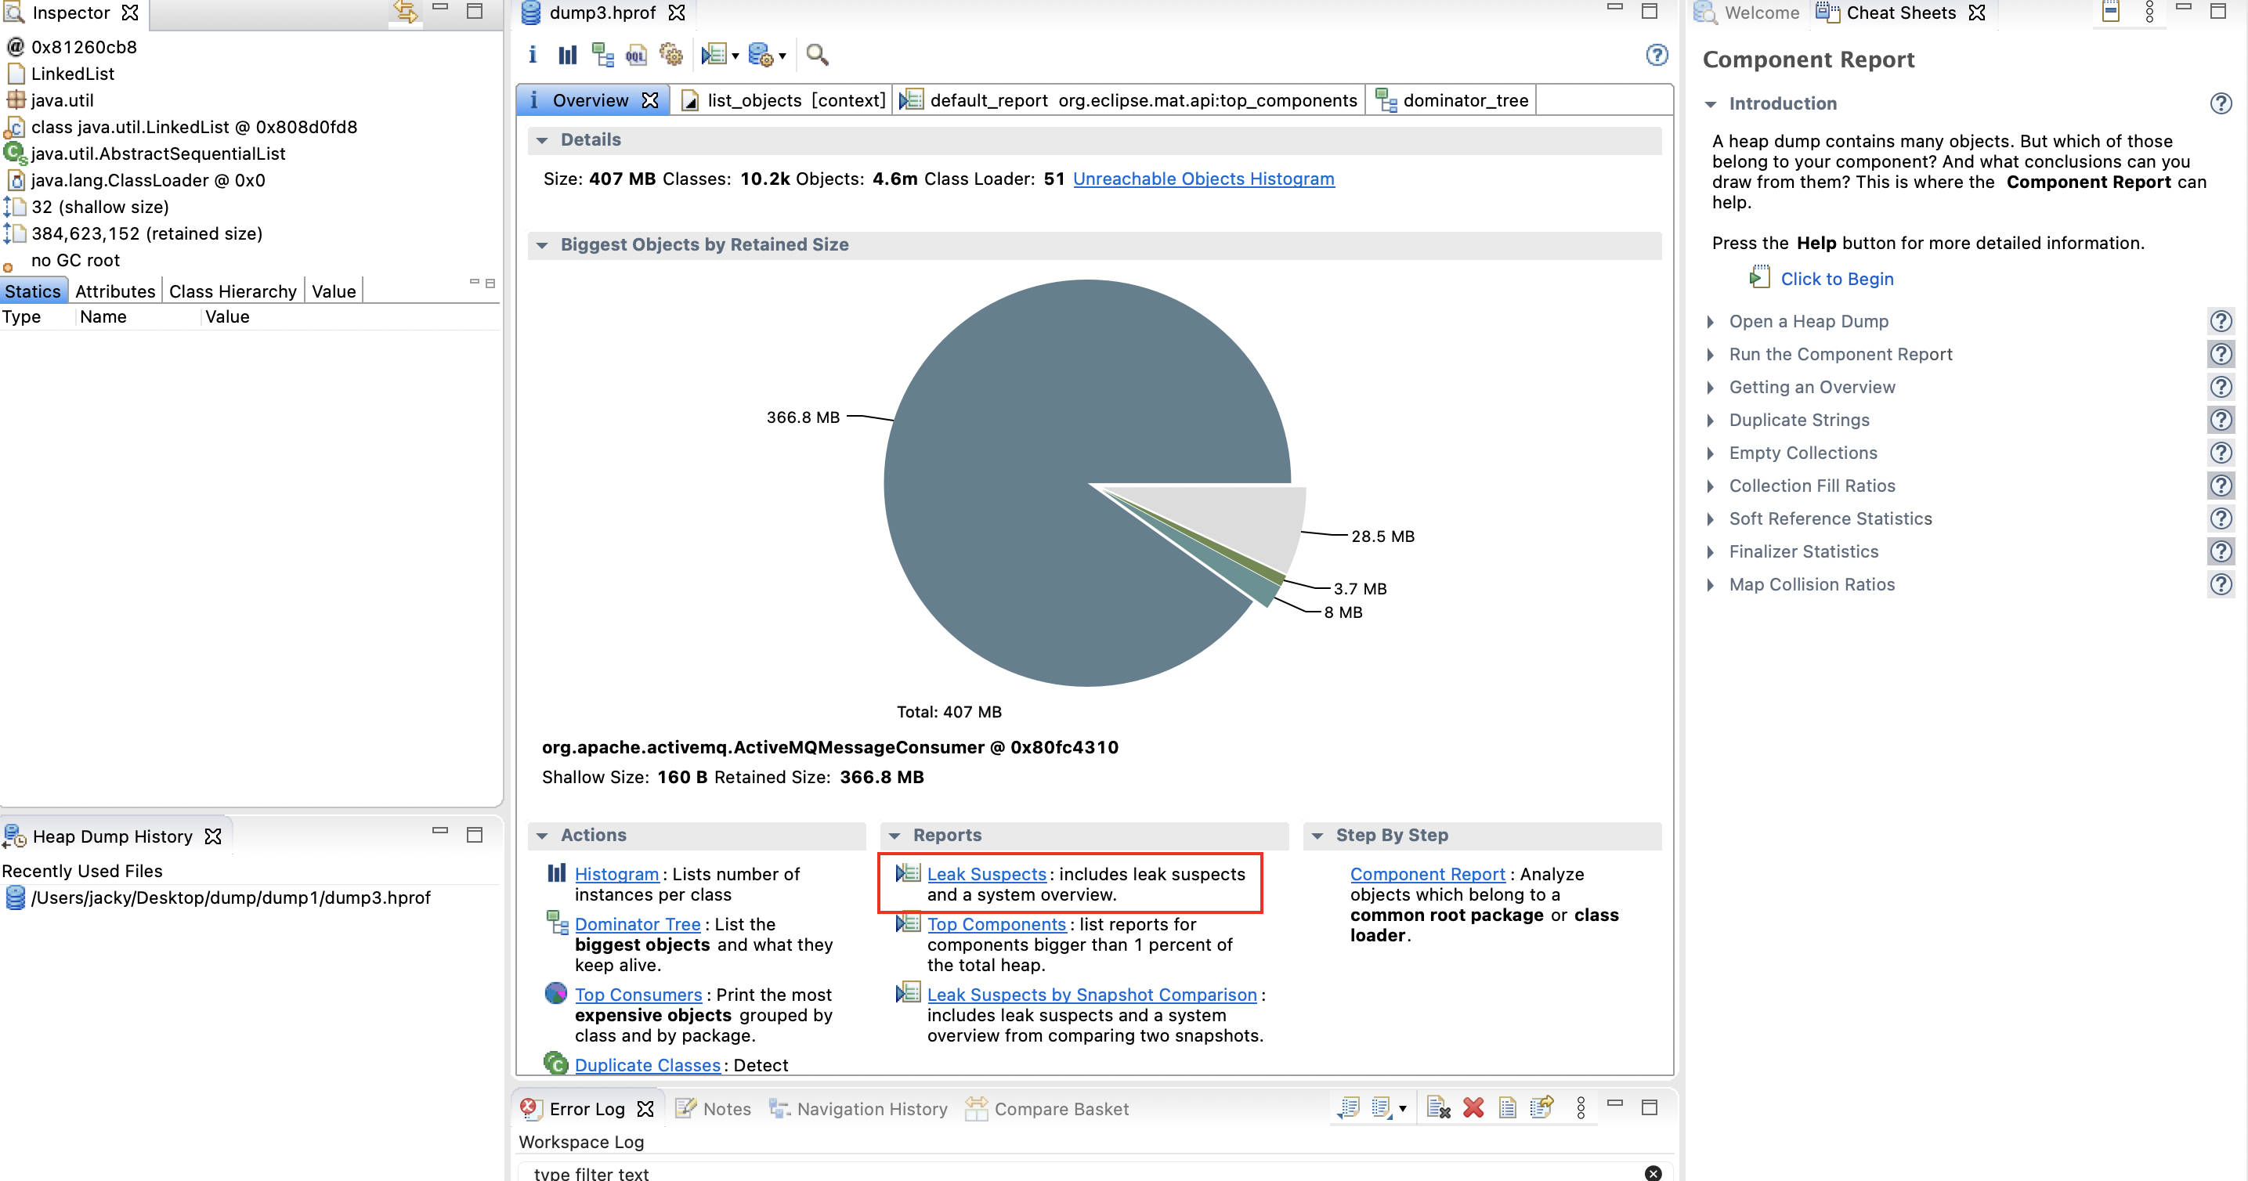Open the run expert report dropdown arrow
This screenshot has width=2248, height=1181.
[x=735, y=56]
